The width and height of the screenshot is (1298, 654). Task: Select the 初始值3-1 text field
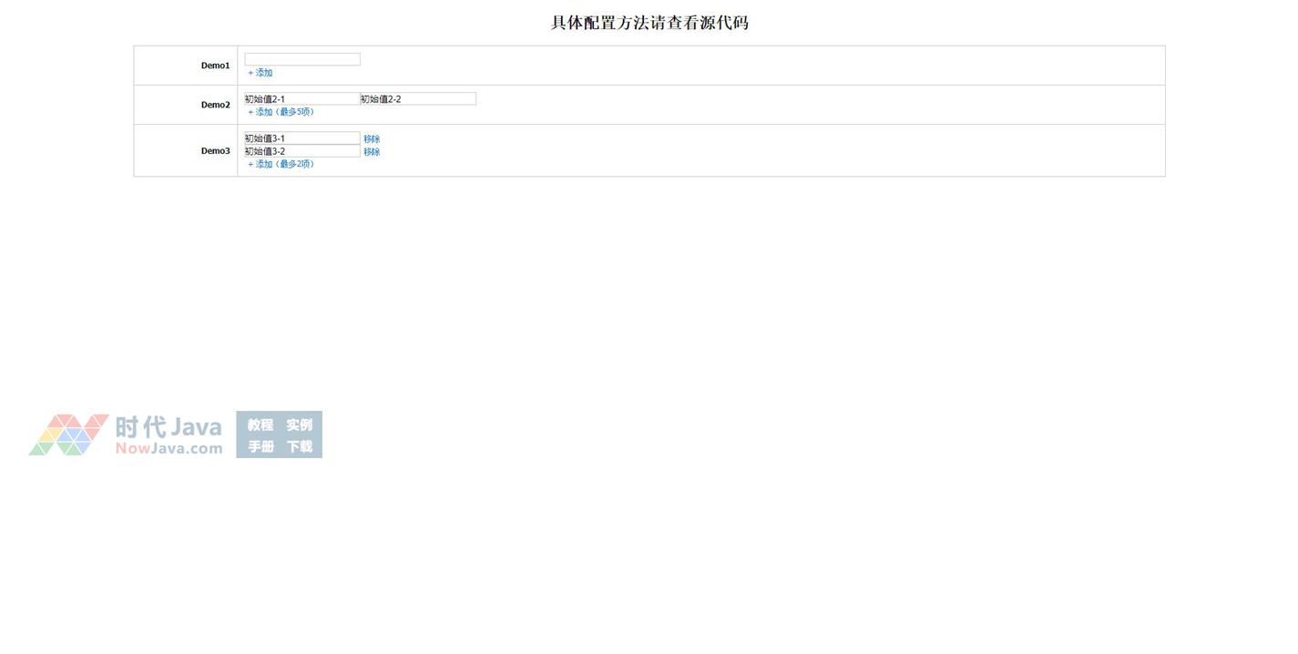302,138
